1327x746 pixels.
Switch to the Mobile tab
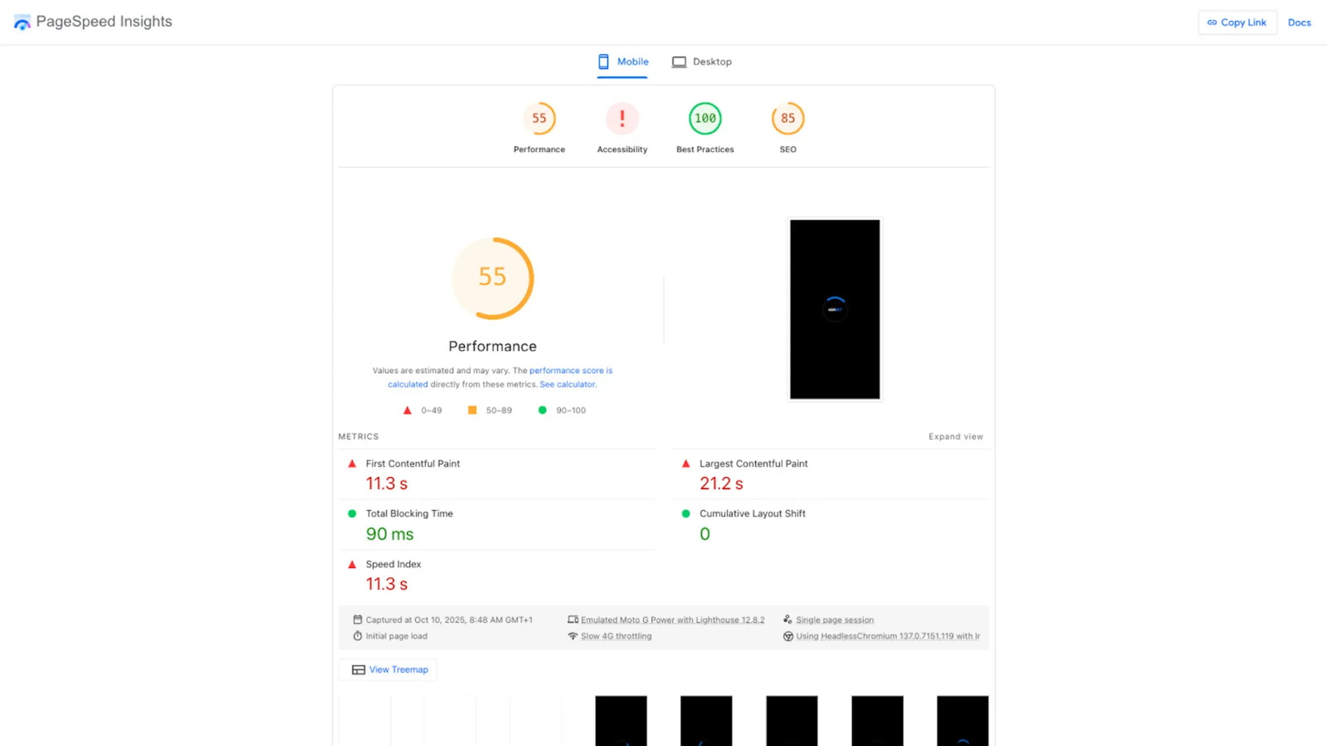coord(623,61)
